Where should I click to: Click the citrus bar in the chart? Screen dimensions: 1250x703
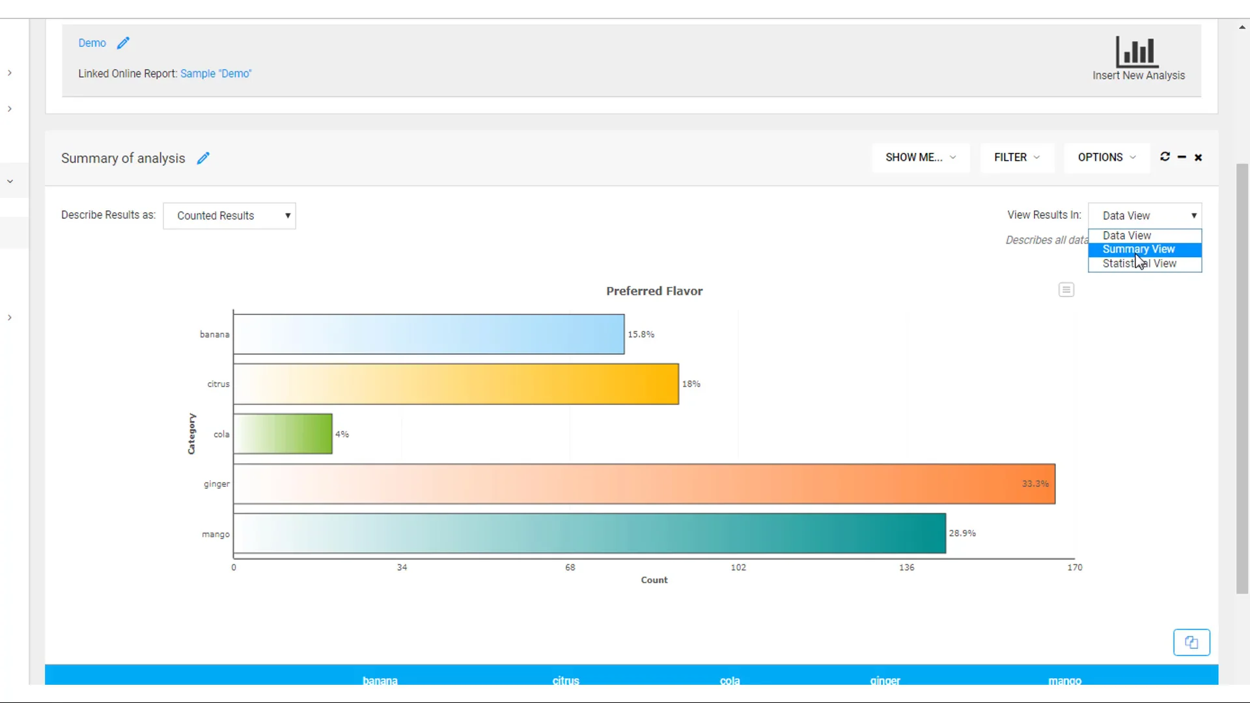click(456, 384)
